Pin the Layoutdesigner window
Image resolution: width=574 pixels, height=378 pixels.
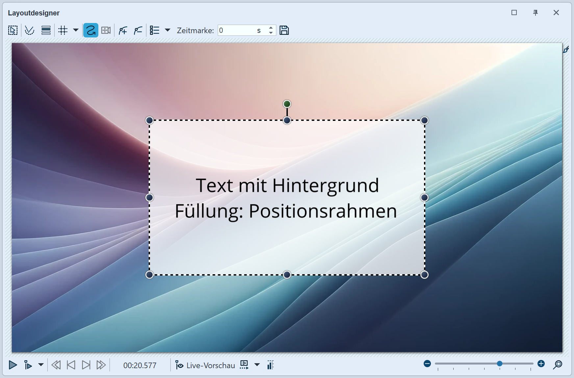click(x=535, y=12)
